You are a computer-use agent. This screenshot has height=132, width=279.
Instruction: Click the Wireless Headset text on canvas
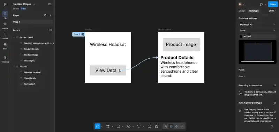[x=108, y=45]
